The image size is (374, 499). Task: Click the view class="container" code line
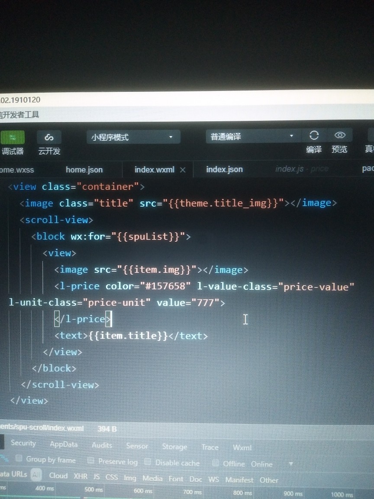[76, 187]
